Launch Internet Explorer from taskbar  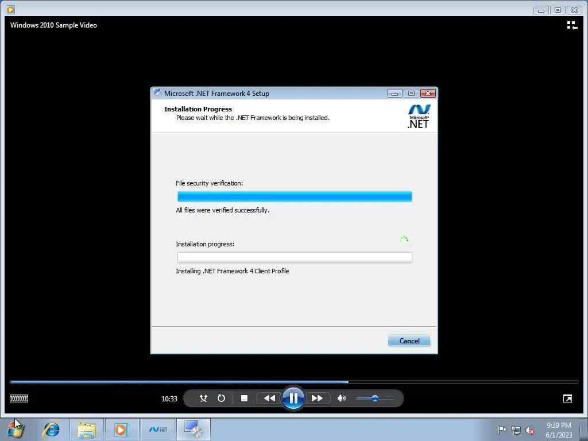click(51, 430)
